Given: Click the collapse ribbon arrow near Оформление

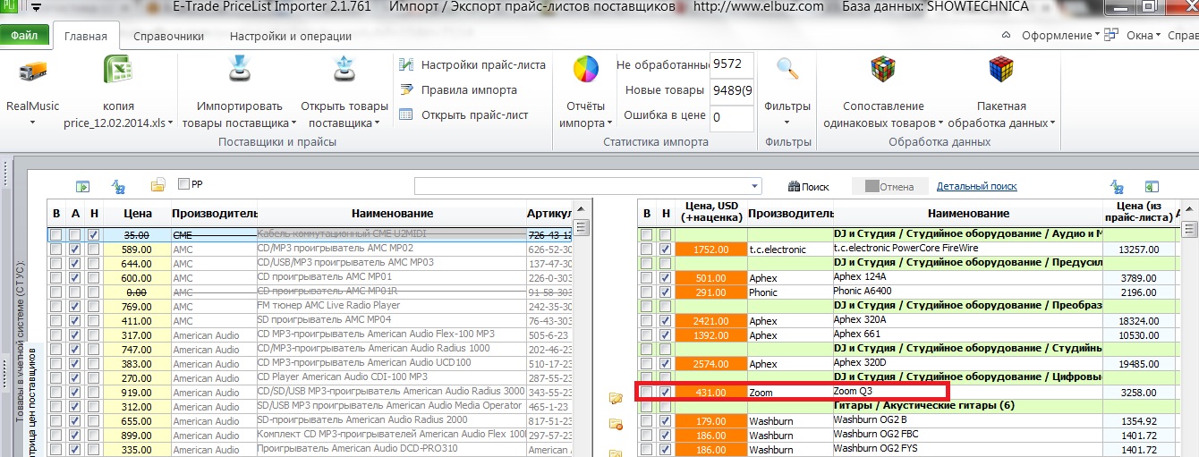Looking at the screenshot, I should [1006, 36].
